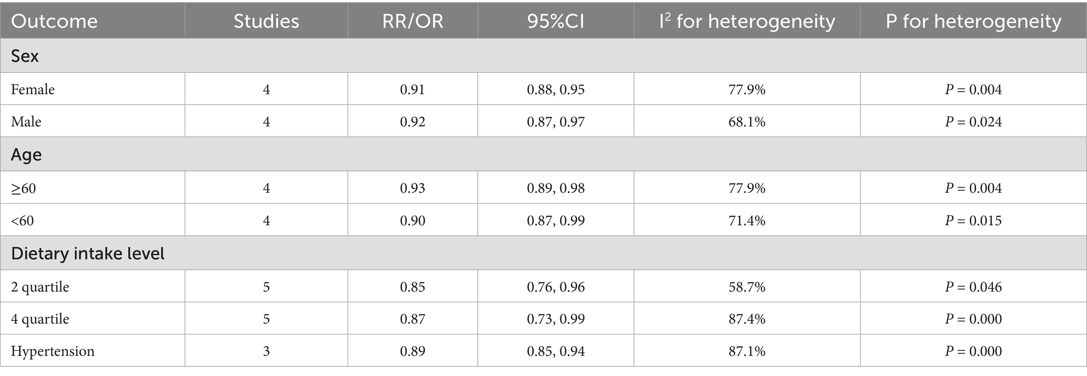
Task: Select the Female row label
Action: tap(33, 90)
